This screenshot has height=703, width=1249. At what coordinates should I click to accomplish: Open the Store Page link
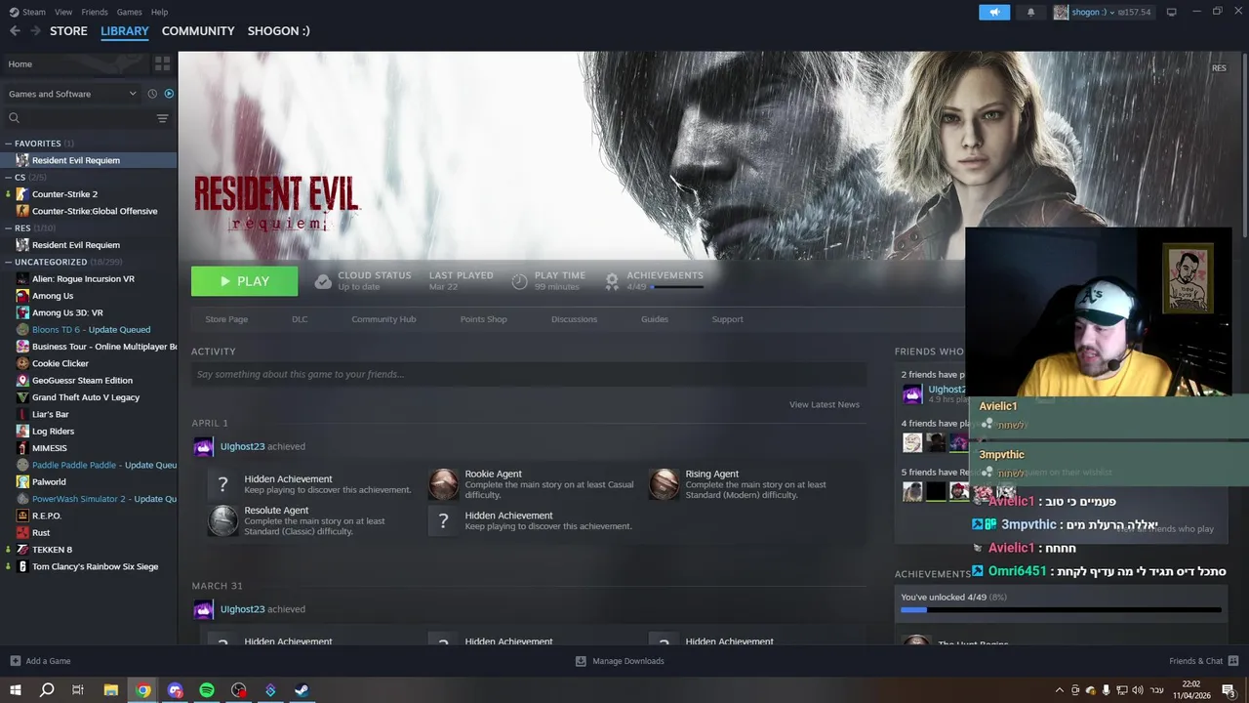[x=226, y=319]
